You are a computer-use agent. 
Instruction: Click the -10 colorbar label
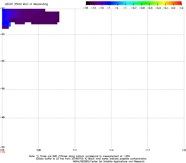click(101, 8)
